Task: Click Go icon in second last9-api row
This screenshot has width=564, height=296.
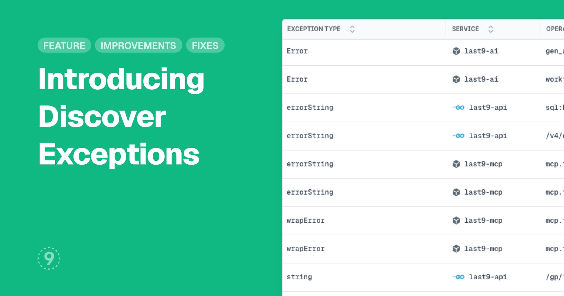Action: [x=459, y=136]
